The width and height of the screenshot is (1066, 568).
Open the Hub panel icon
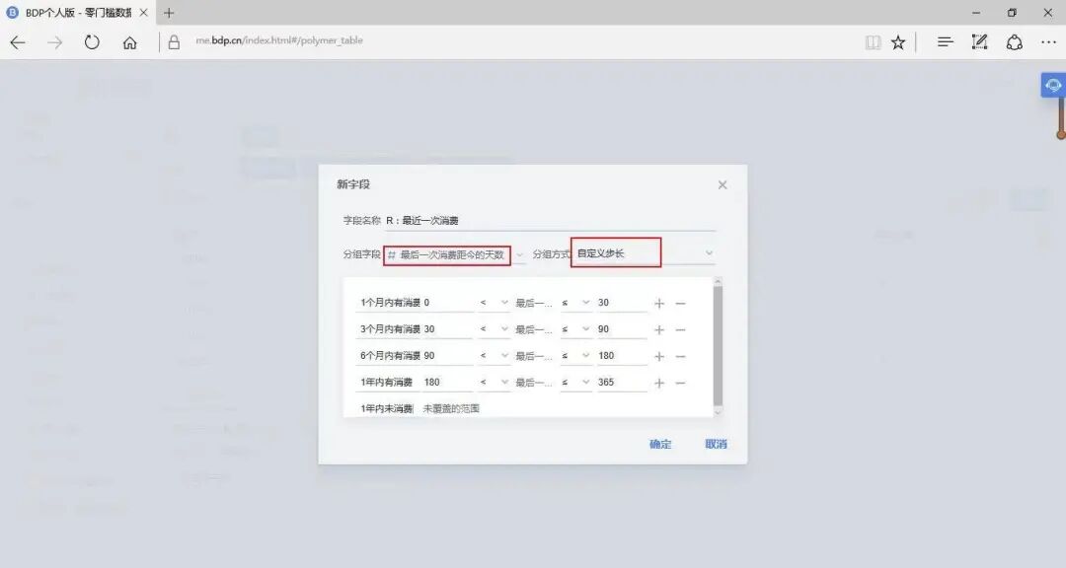pyautogui.click(x=945, y=41)
